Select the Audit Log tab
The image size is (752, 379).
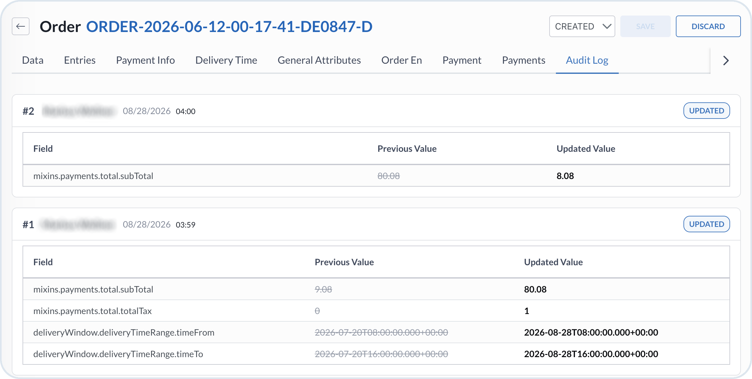tap(587, 60)
